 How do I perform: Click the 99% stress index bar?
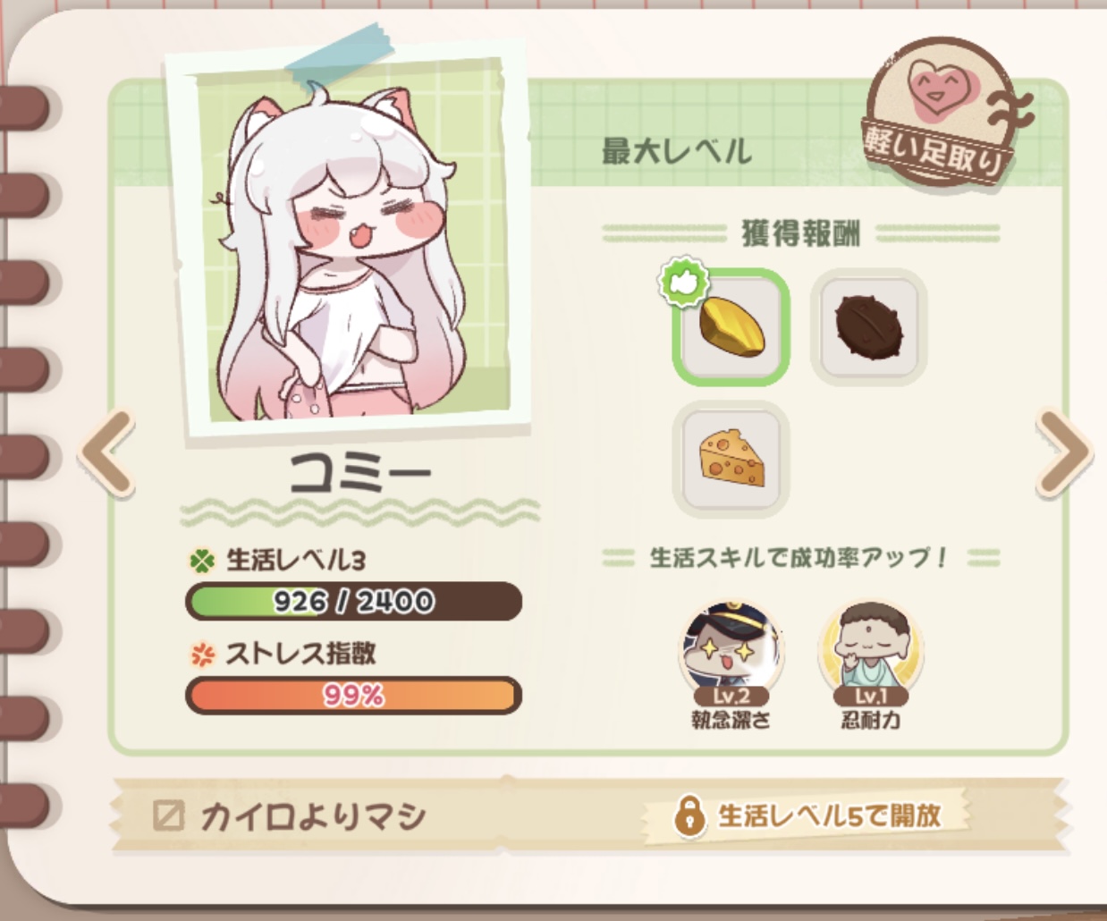click(x=353, y=695)
